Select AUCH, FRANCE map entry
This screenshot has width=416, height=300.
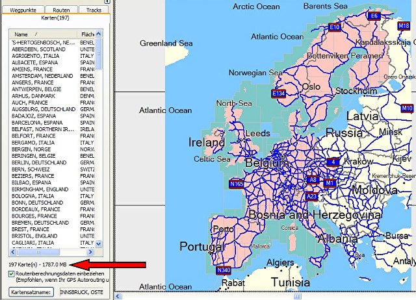pos(52,103)
